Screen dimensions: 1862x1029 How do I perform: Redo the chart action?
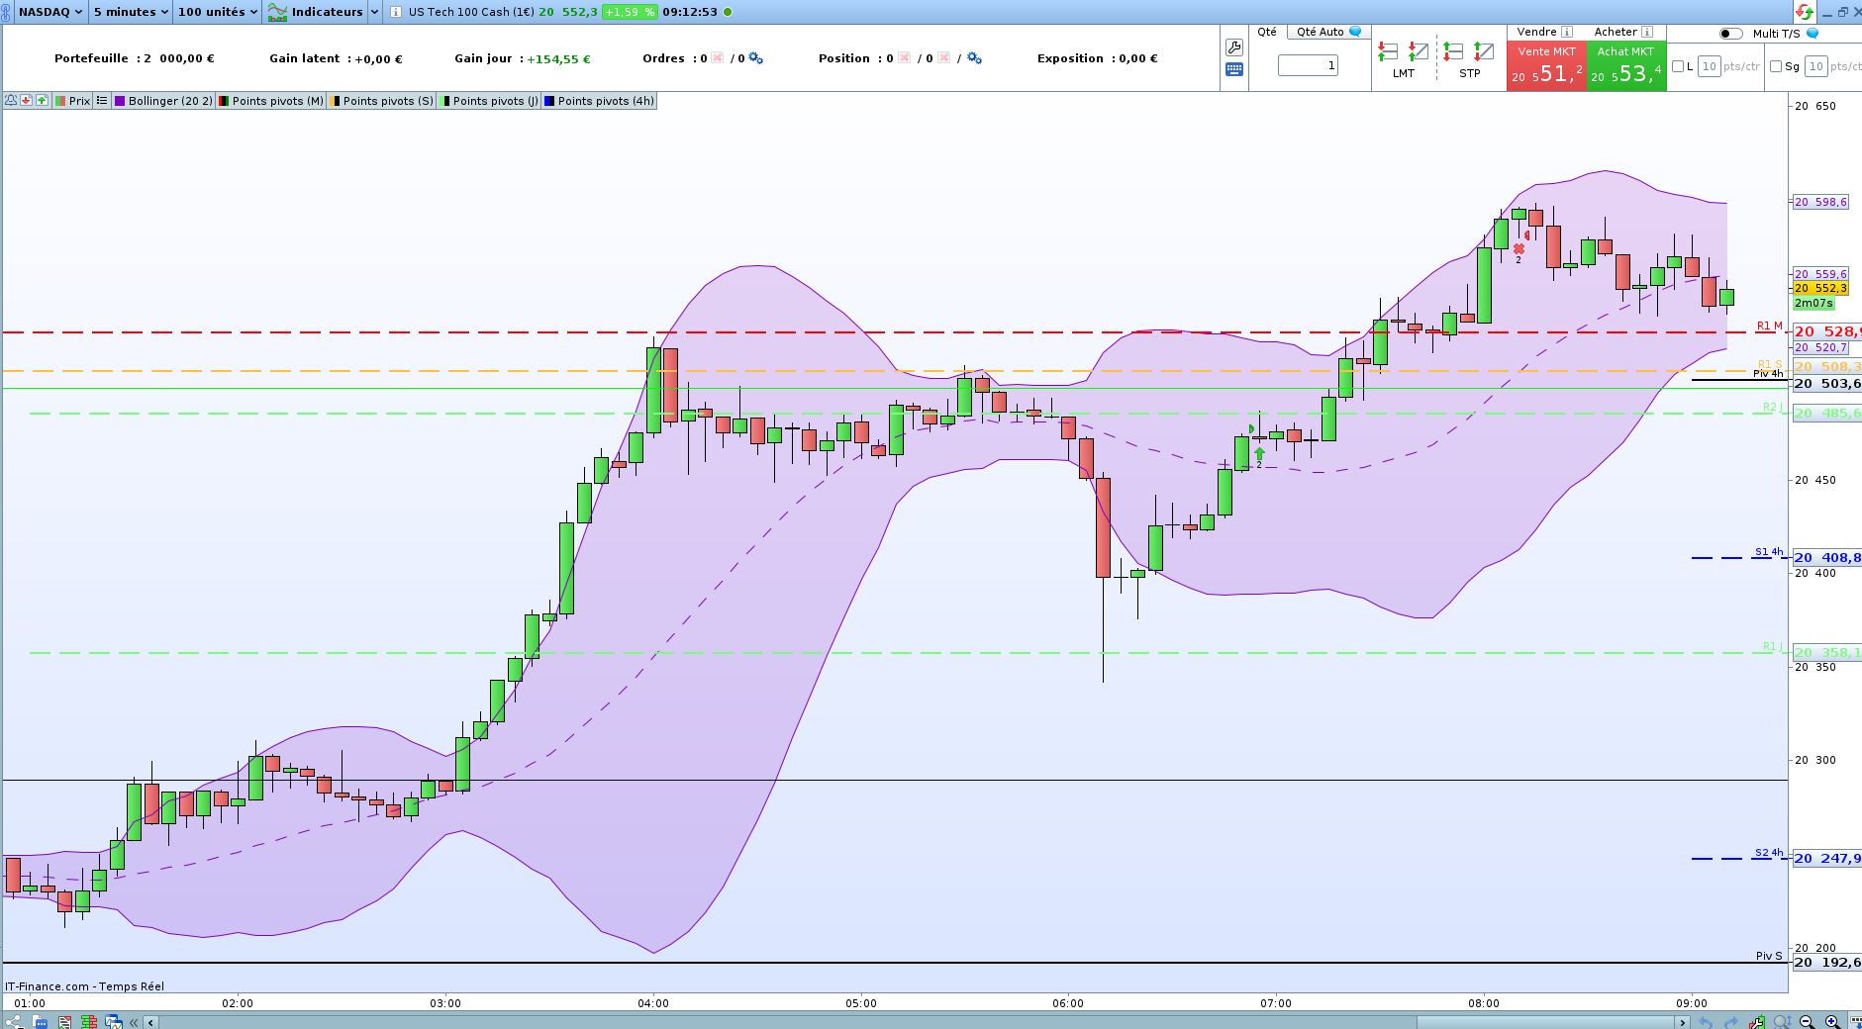pos(1731,1022)
